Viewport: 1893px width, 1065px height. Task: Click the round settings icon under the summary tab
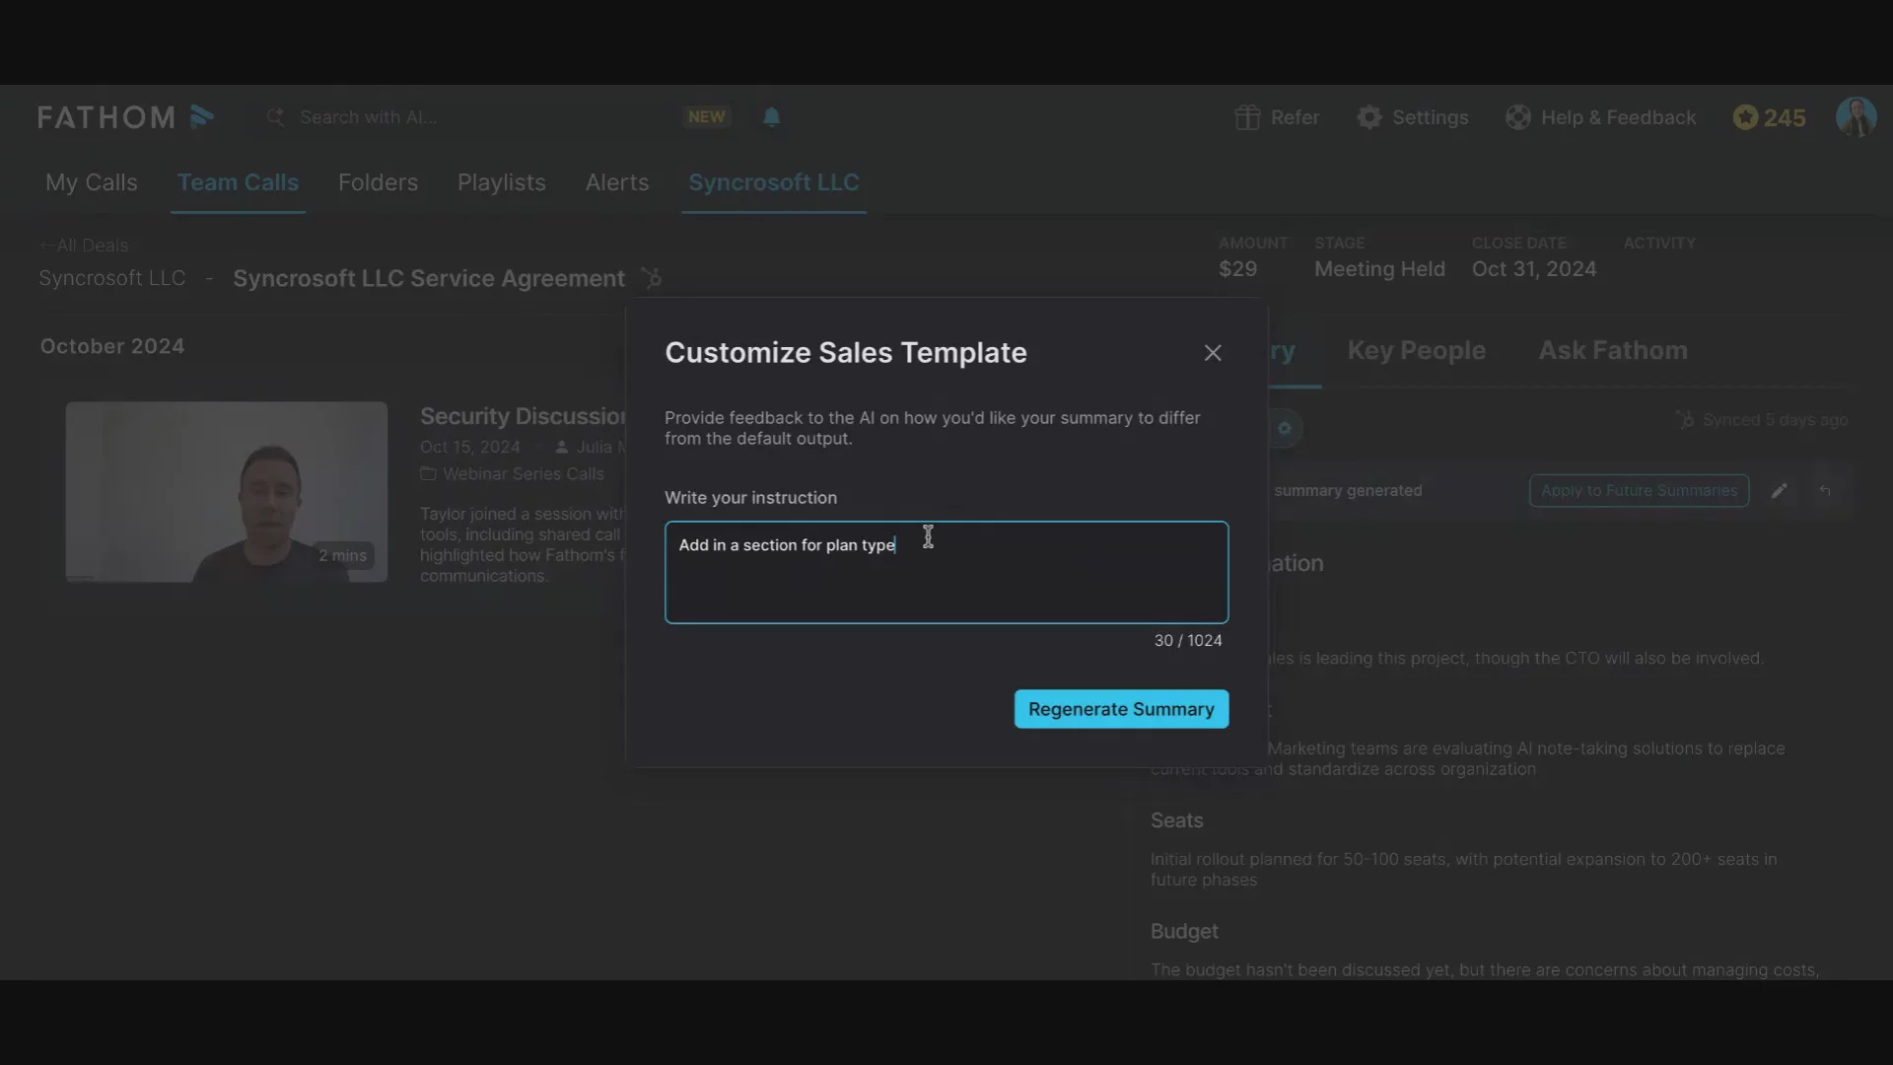coord(1285,428)
